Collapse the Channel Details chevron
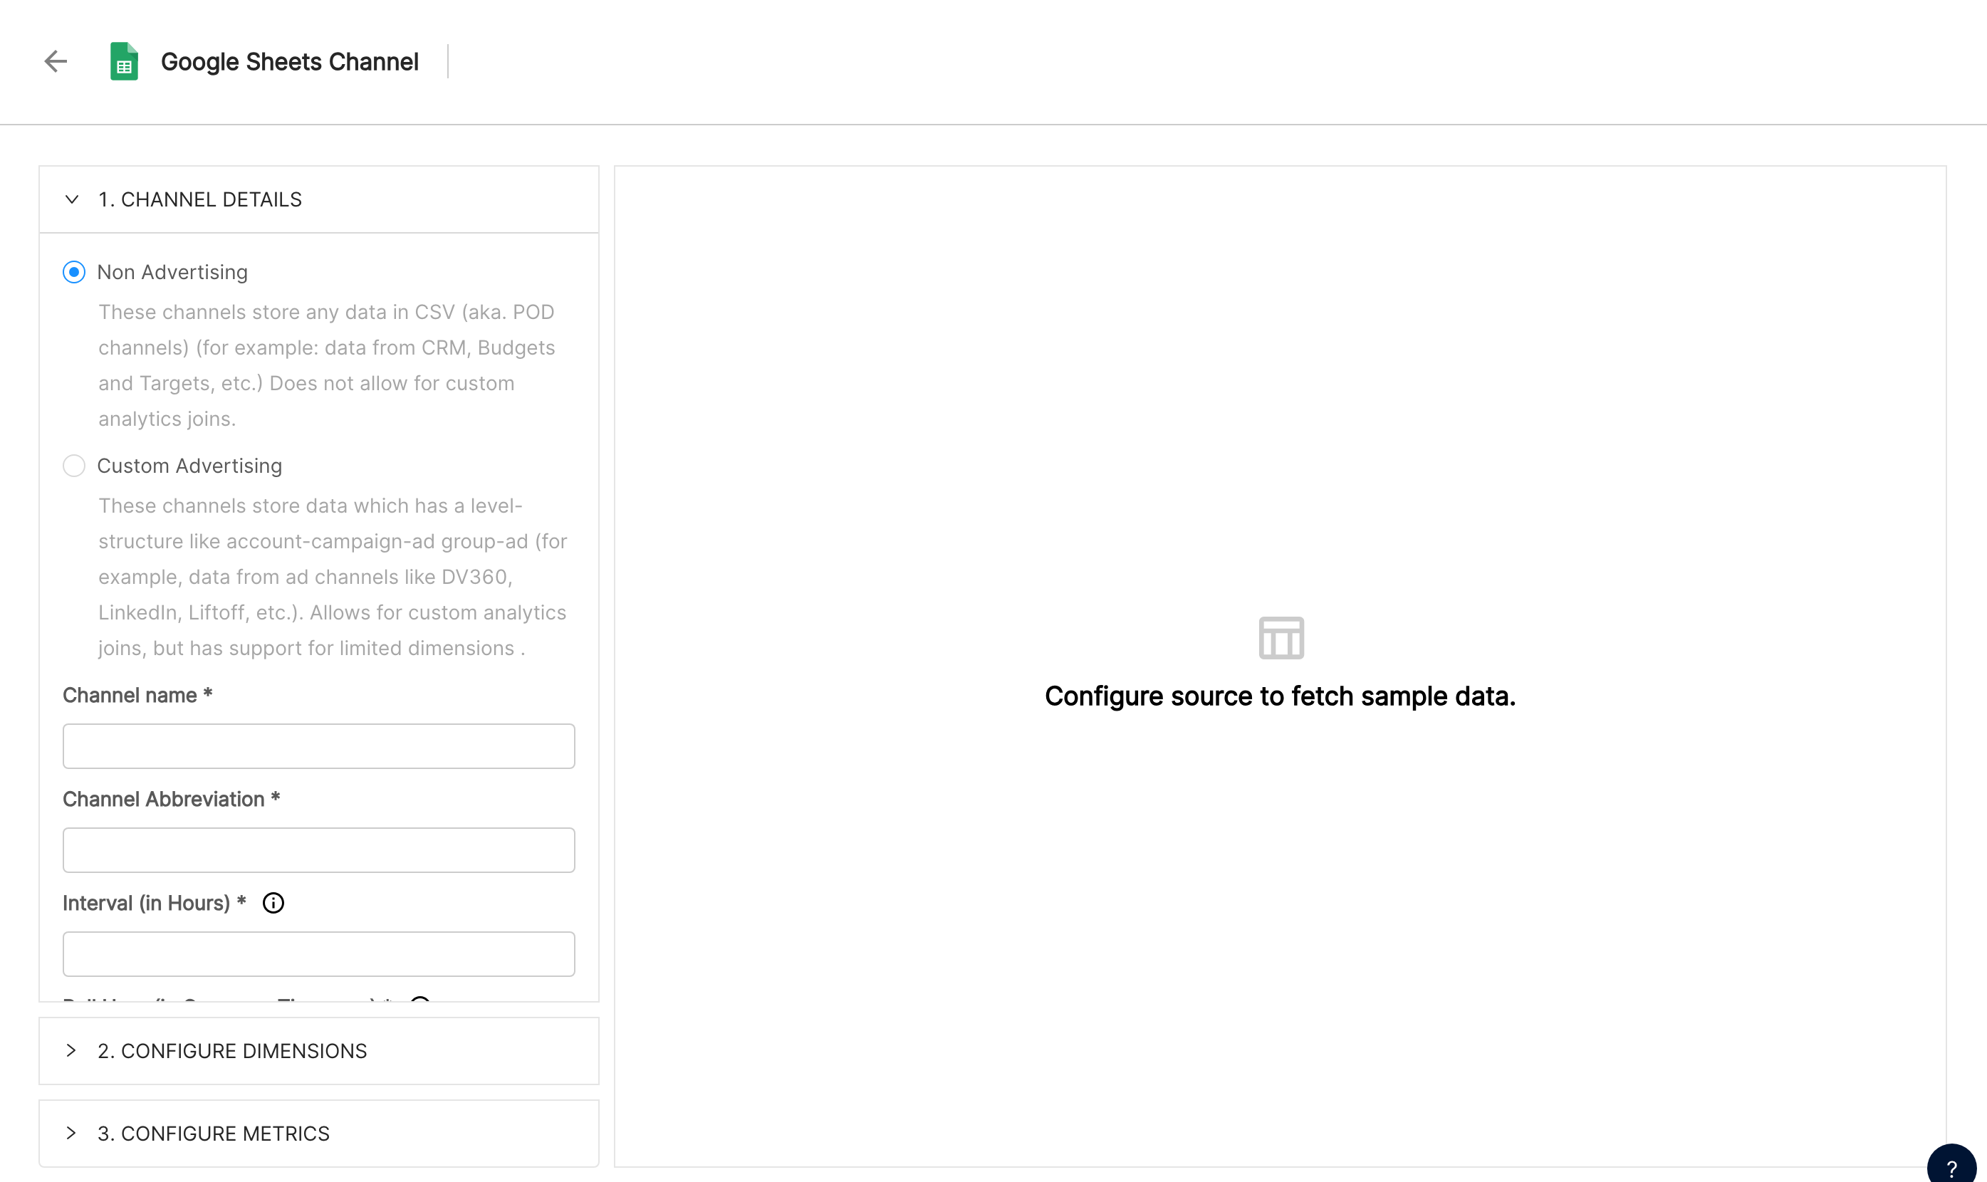Image resolution: width=1987 pixels, height=1182 pixels. [x=72, y=199]
